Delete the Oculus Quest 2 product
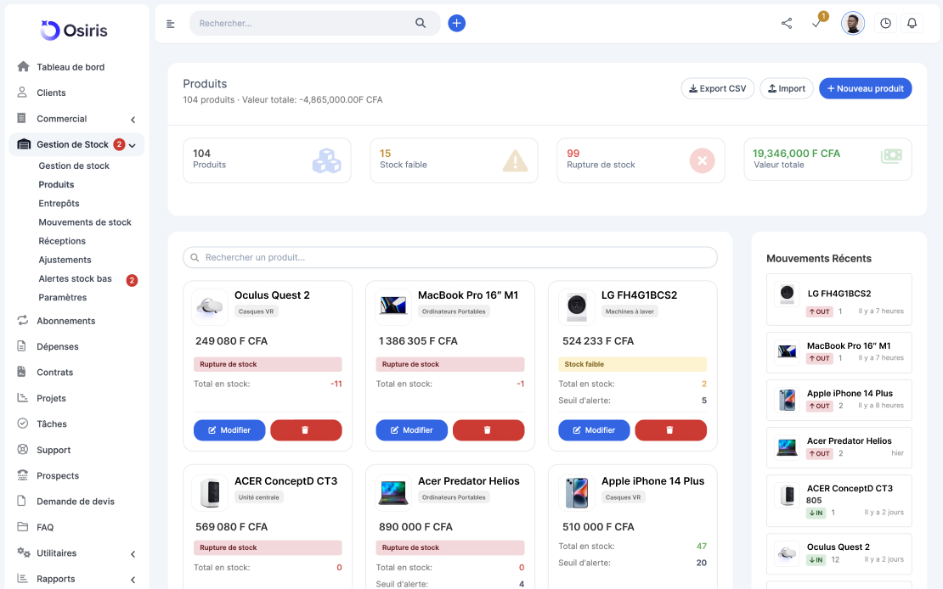The width and height of the screenshot is (943, 589). click(x=306, y=430)
